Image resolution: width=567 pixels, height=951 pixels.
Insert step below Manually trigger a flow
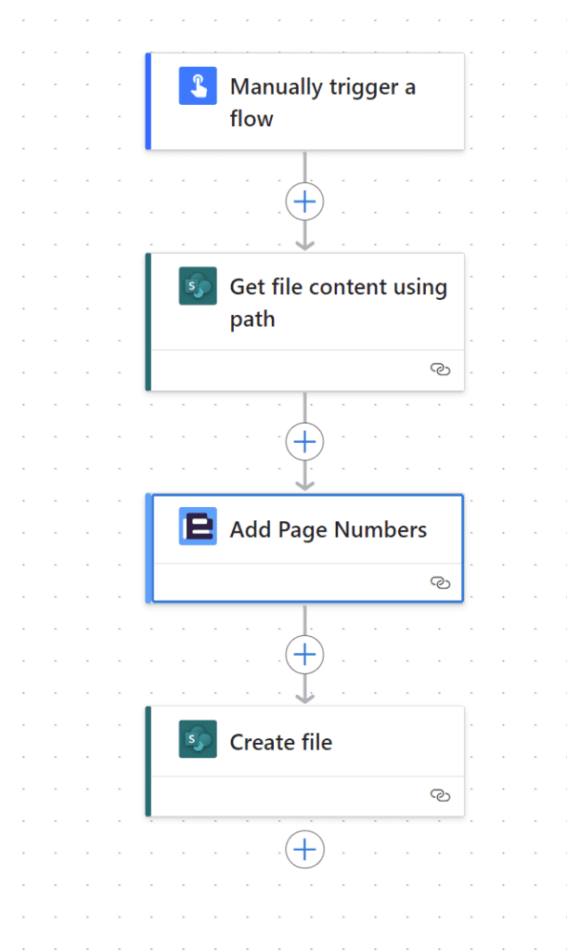click(x=304, y=202)
